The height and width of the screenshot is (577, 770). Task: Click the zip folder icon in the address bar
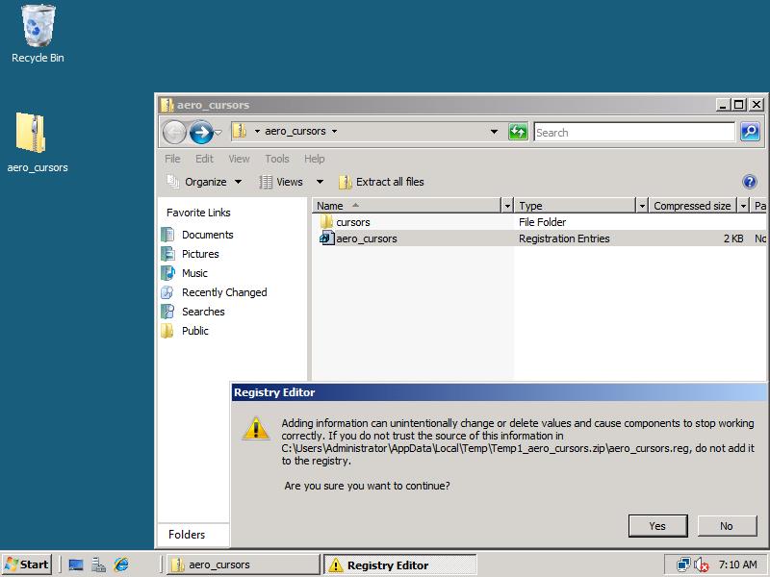pos(240,131)
